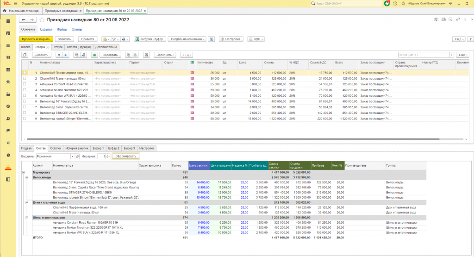
Task: Toggle the checkbox on row 9 Stinger bike
Action: pyautogui.click(x=25, y=118)
